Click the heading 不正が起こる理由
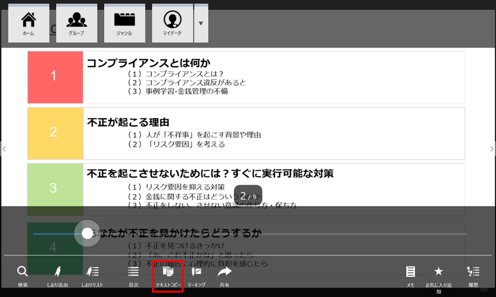The height and width of the screenshot is (297, 496). click(x=128, y=122)
